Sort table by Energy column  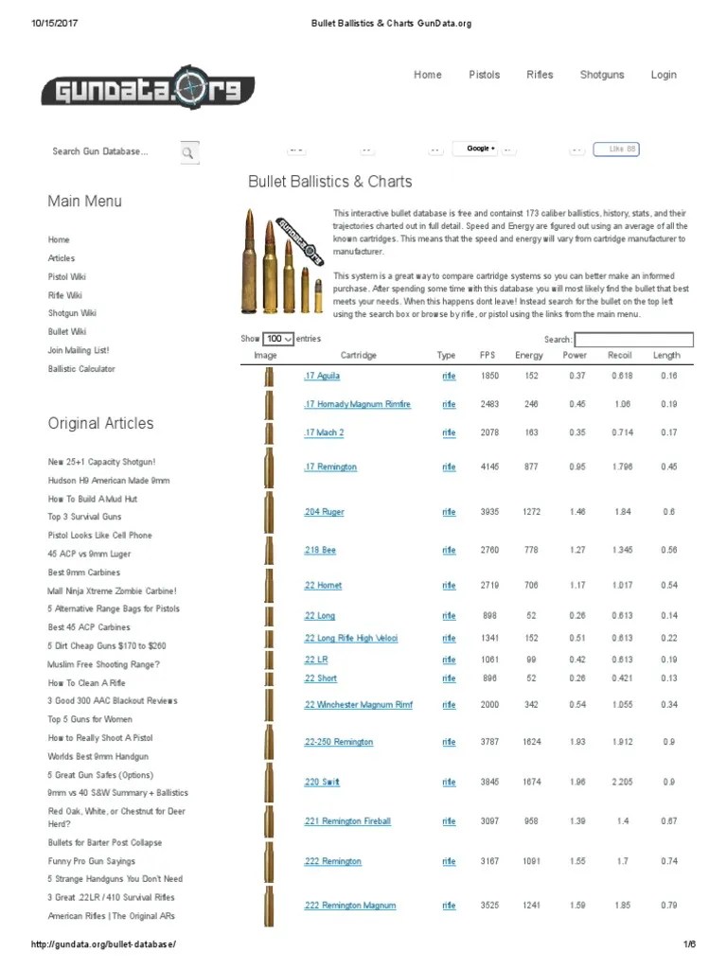529,356
